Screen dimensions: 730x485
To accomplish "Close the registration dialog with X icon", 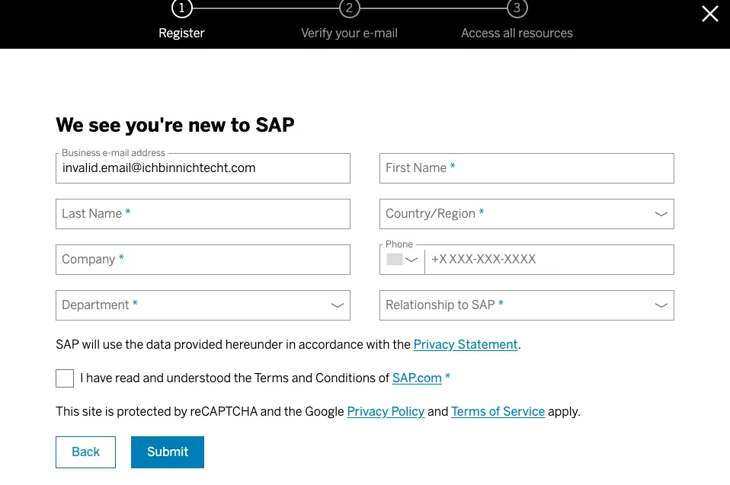I will (709, 14).
